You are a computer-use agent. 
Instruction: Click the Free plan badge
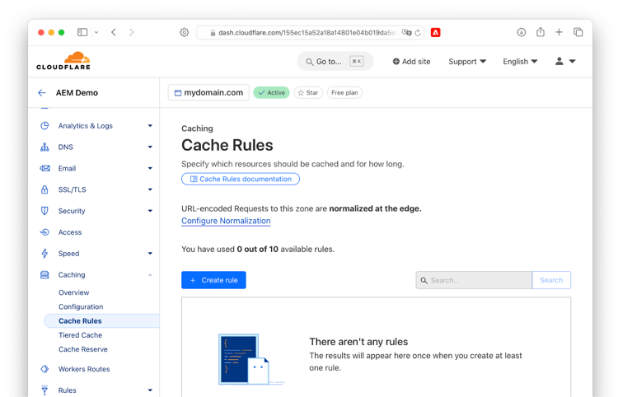[x=344, y=92]
